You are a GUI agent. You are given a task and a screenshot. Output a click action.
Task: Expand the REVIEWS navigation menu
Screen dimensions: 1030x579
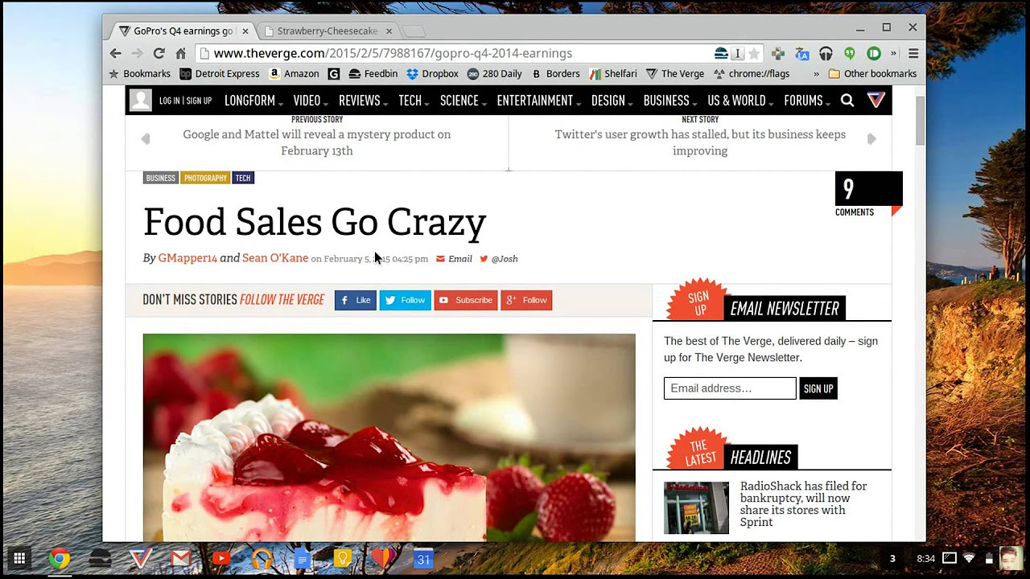363,101
